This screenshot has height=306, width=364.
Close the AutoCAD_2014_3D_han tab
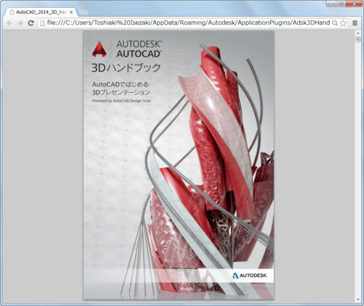tap(71, 12)
